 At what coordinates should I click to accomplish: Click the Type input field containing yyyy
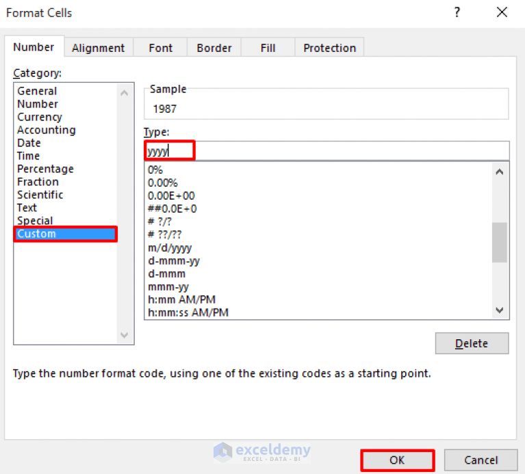pyautogui.click(x=326, y=151)
